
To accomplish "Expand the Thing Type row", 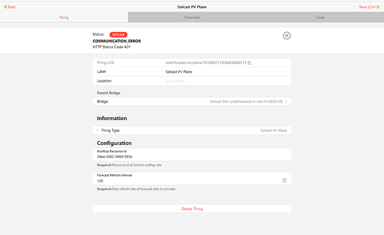I will [x=192, y=131].
